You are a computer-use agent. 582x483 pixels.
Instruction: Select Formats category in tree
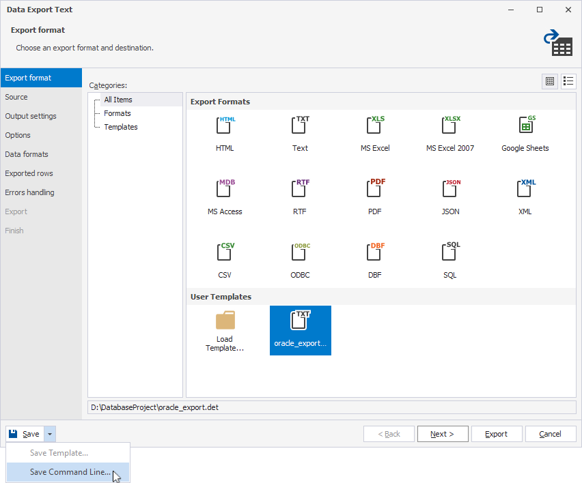coord(117,113)
